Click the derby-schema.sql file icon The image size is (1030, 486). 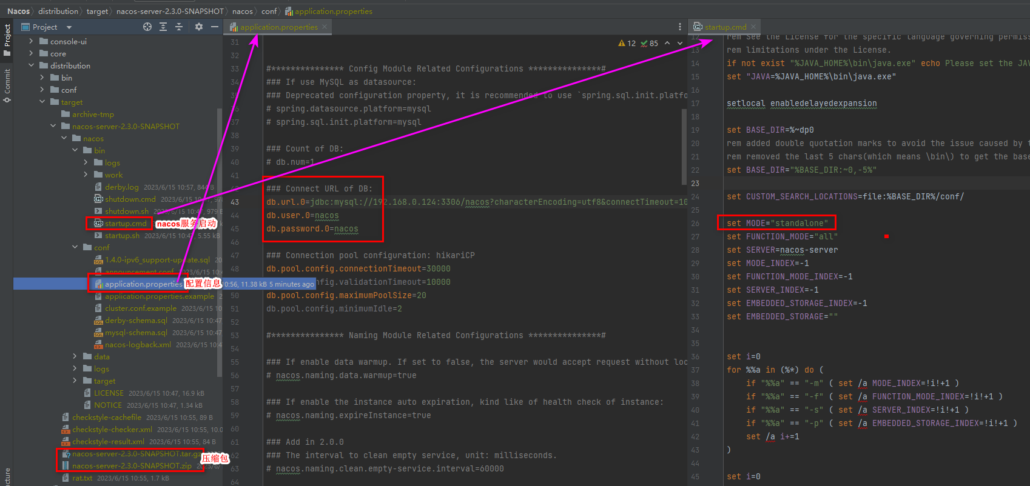point(98,321)
